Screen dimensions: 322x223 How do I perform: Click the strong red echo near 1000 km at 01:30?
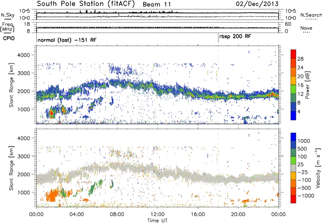click(x=52, y=113)
